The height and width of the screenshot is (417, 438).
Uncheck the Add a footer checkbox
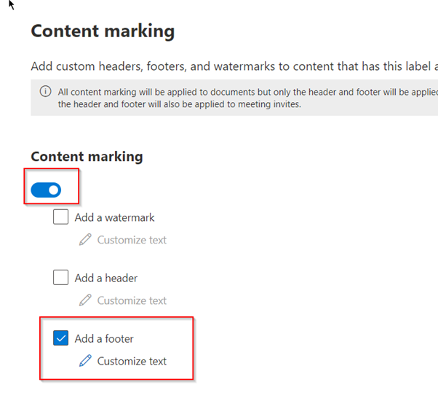tap(61, 338)
